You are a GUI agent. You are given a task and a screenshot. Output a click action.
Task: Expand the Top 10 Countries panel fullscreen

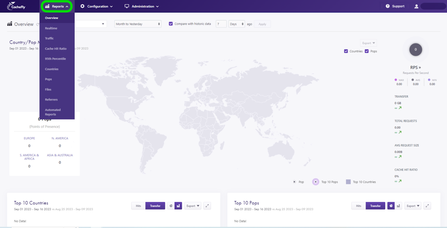[x=207, y=206]
